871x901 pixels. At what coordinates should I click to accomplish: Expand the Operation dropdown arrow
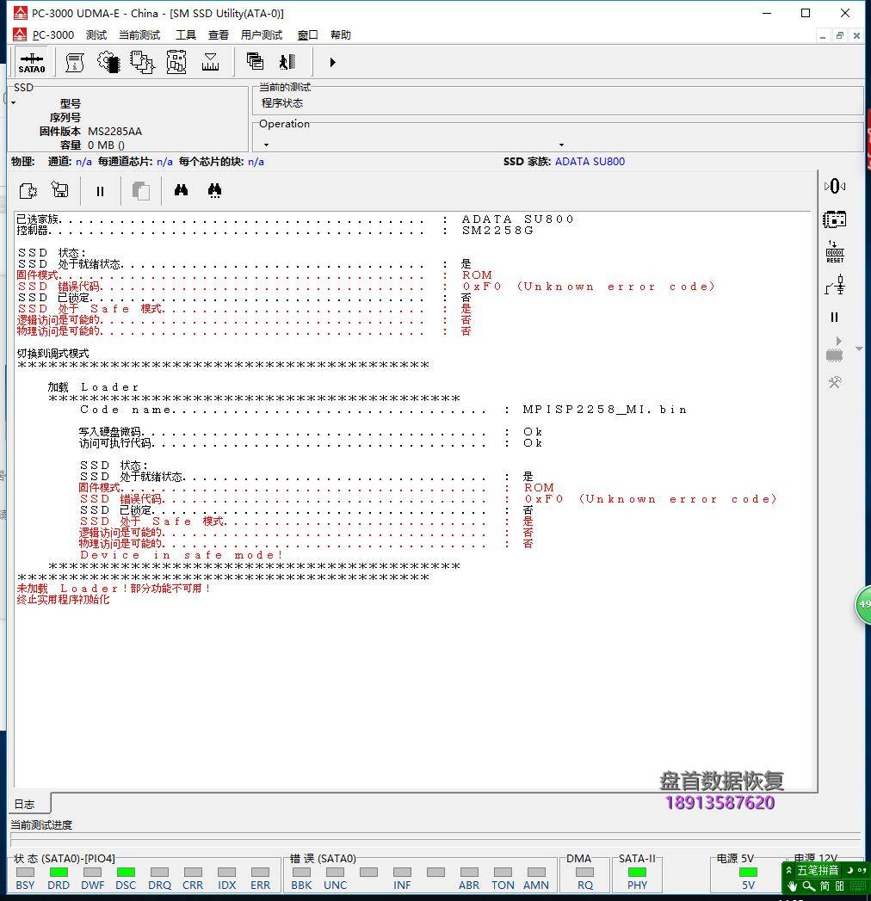click(x=561, y=145)
